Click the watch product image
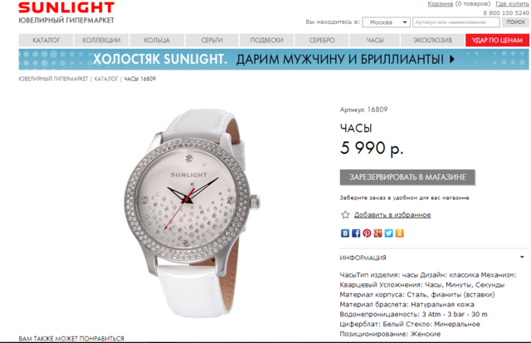Screen dimensions: 531x343 coord(192,213)
